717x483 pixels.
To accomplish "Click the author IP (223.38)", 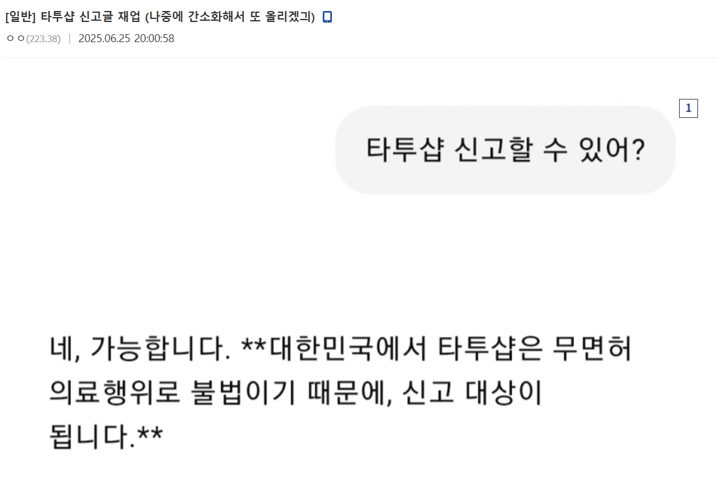I will (x=43, y=39).
